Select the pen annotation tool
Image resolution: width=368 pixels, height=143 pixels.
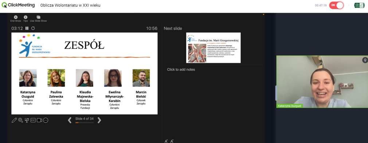coord(14,120)
